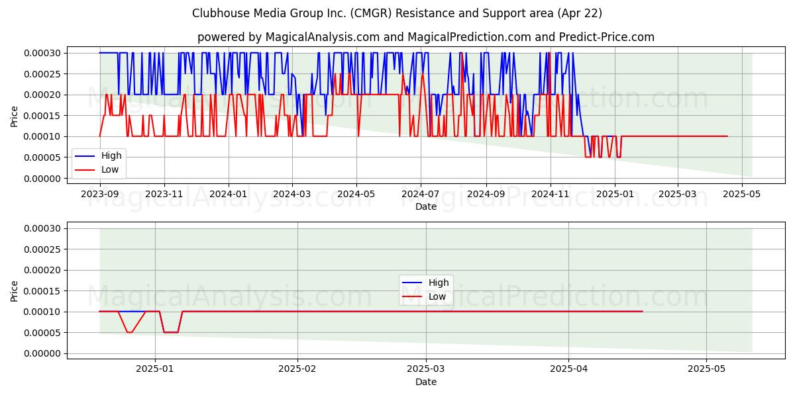Image resolution: width=795 pixels, height=397 pixels.
Task: Click '2025-05' tick on the upper chart axis
Action: 741,195
